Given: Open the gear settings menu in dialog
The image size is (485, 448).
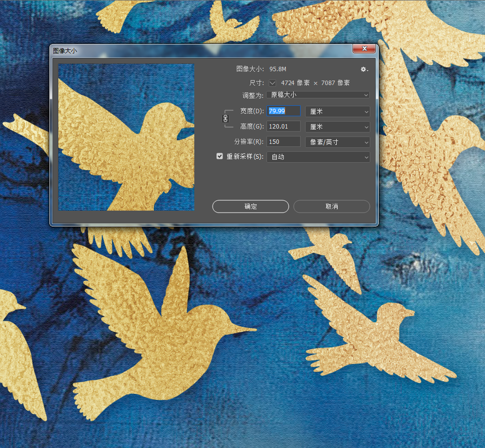Looking at the screenshot, I should [364, 69].
